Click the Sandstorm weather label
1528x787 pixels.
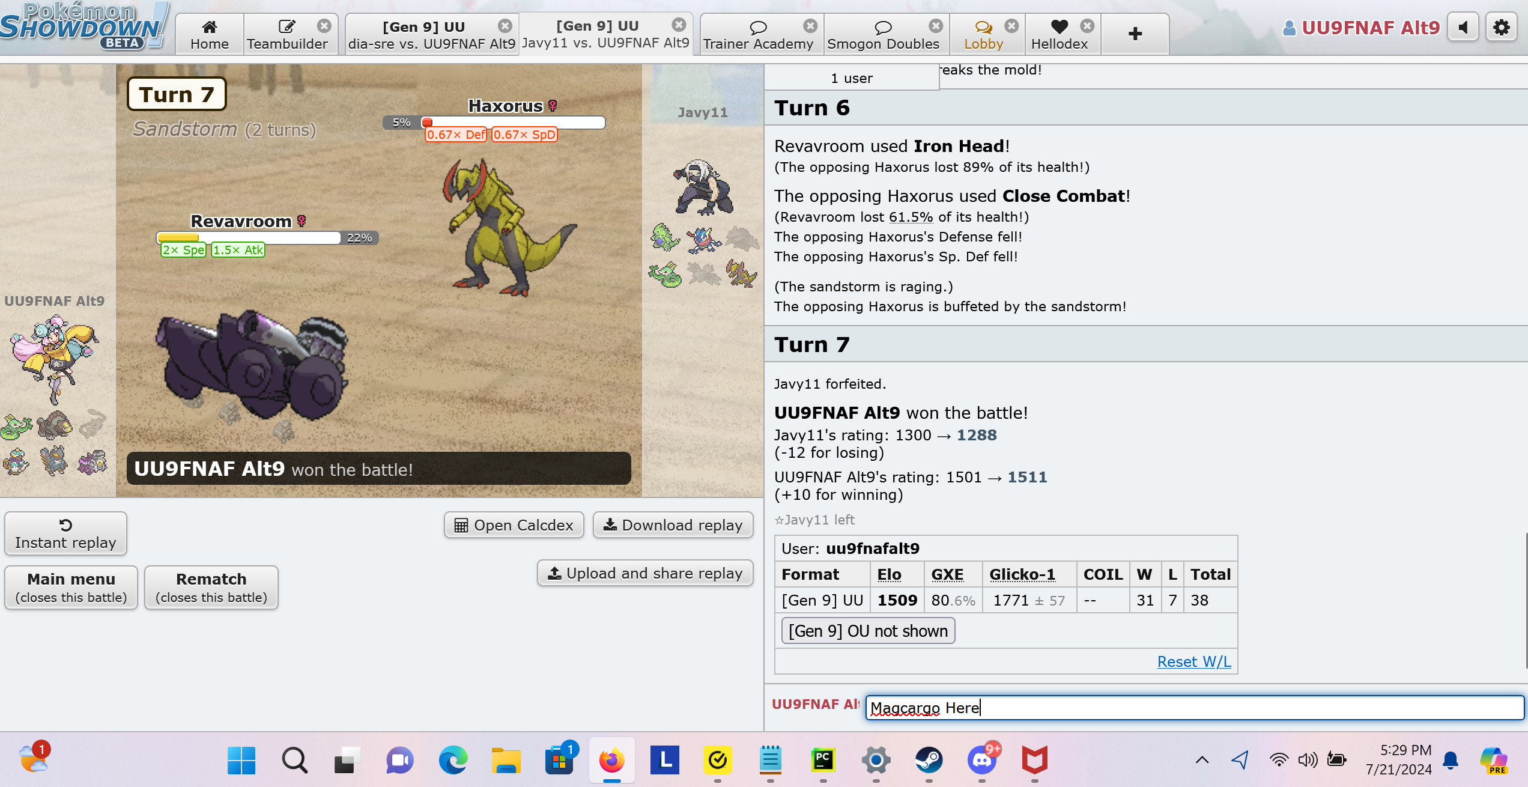tap(185, 129)
